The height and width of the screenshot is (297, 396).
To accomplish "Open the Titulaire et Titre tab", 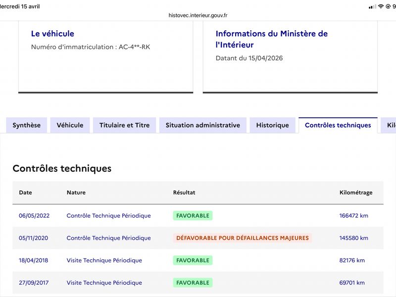I will (125, 125).
